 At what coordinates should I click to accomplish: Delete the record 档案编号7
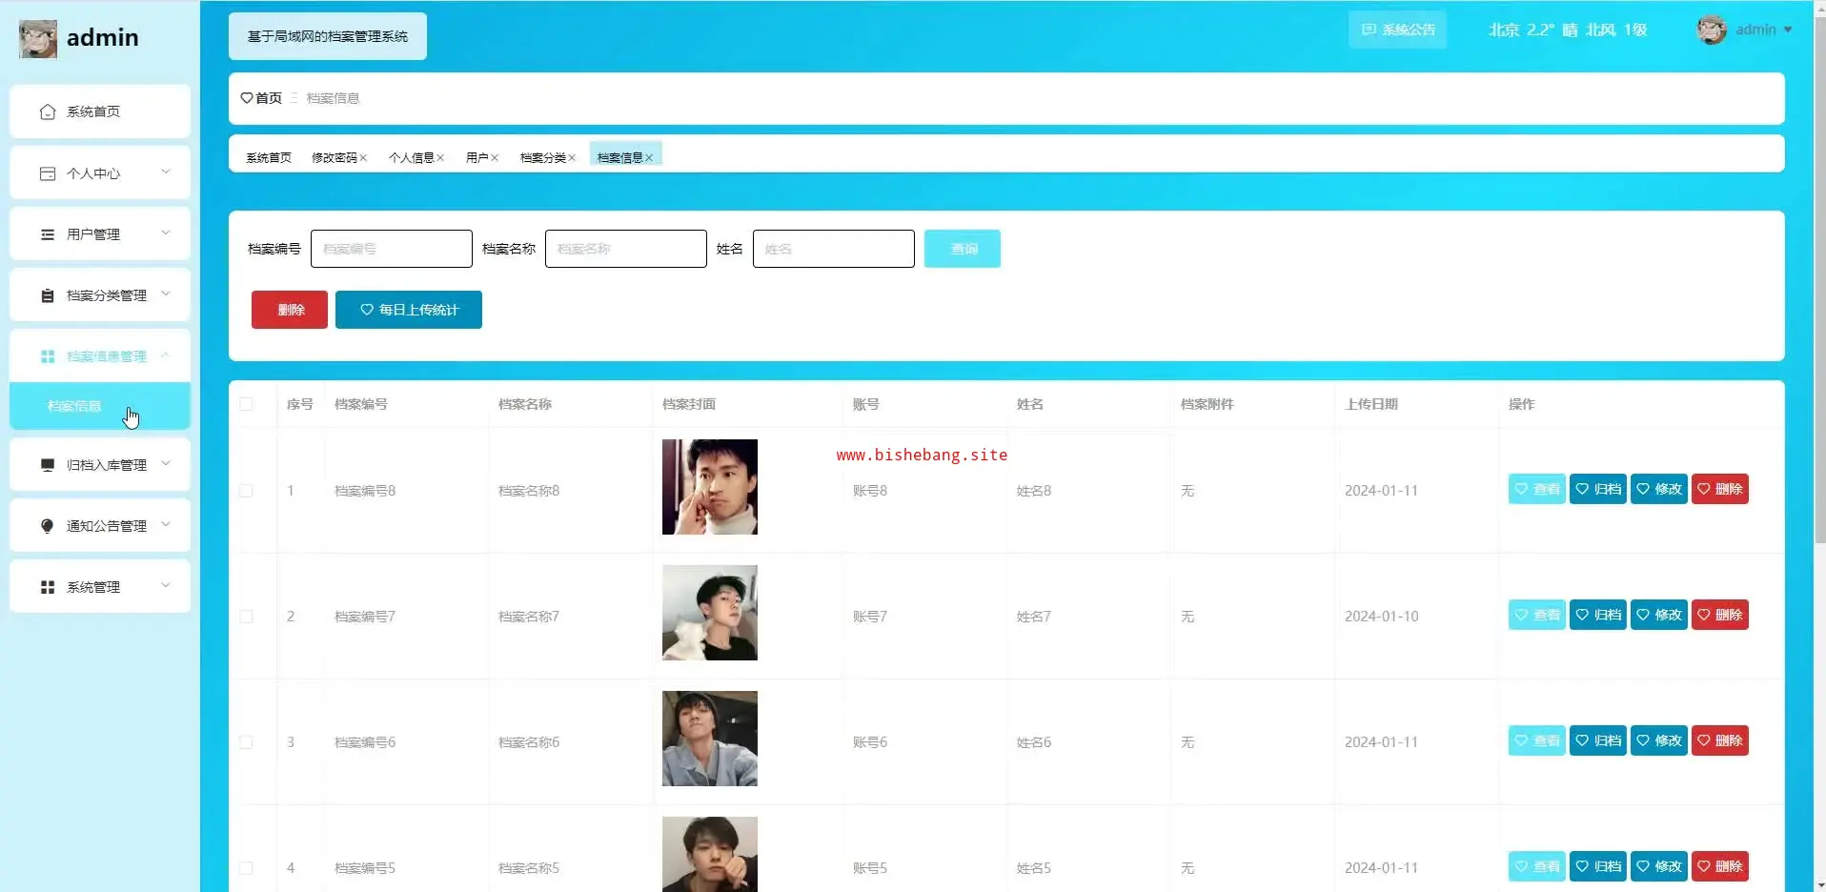1720,615
